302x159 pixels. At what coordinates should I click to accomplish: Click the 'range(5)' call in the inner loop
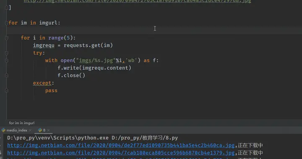pyautogui.click(x=61, y=38)
